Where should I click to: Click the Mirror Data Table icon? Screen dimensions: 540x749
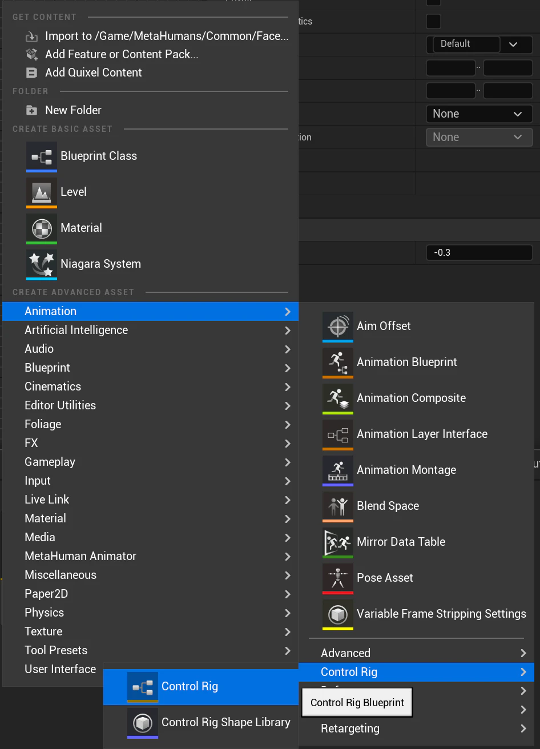(338, 542)
